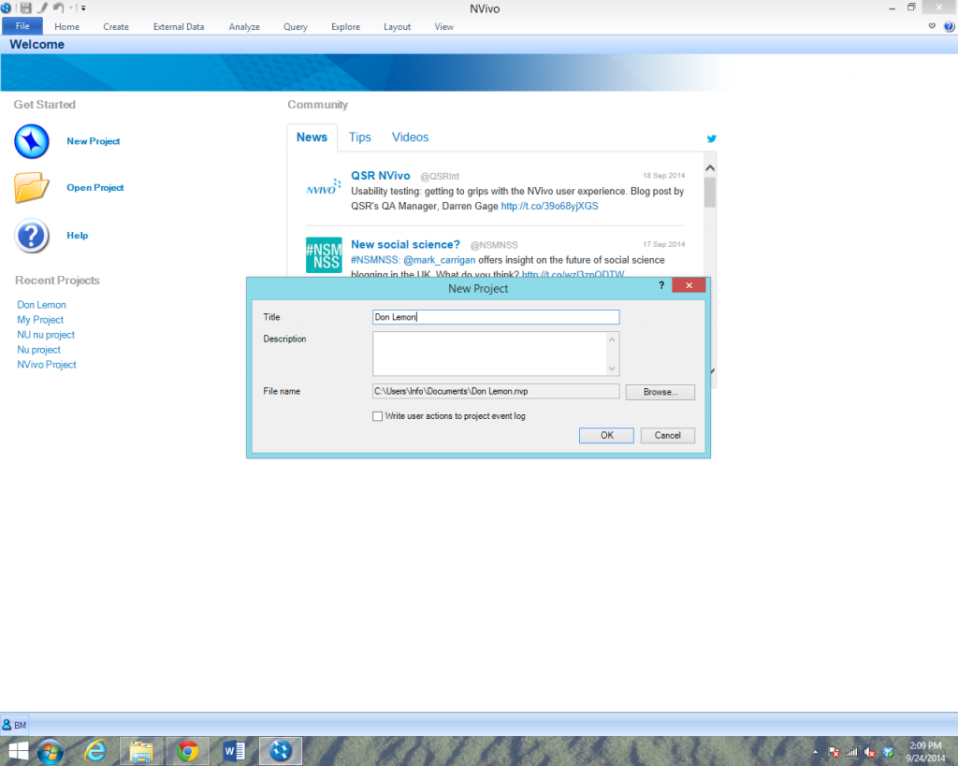The image size is (958, 766).
Task: Open the View ribbon tab
Action: coord(443,27)
